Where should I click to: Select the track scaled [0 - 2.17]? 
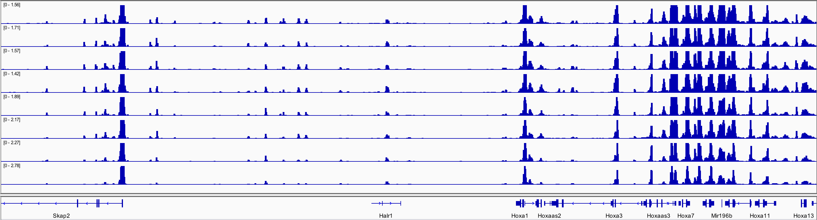point(408,128)
